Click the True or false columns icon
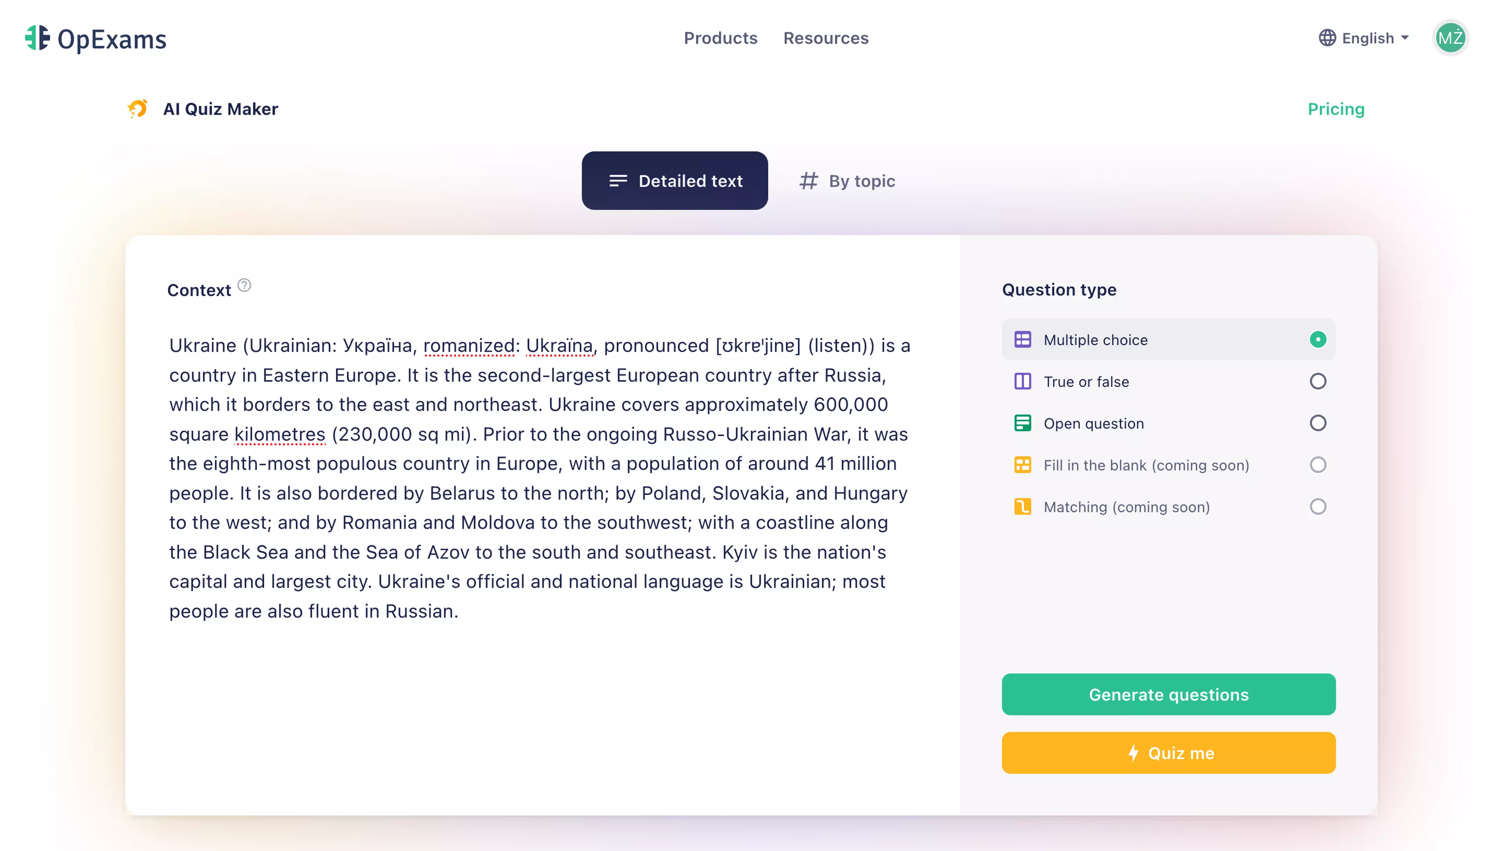 [1023, 381]
